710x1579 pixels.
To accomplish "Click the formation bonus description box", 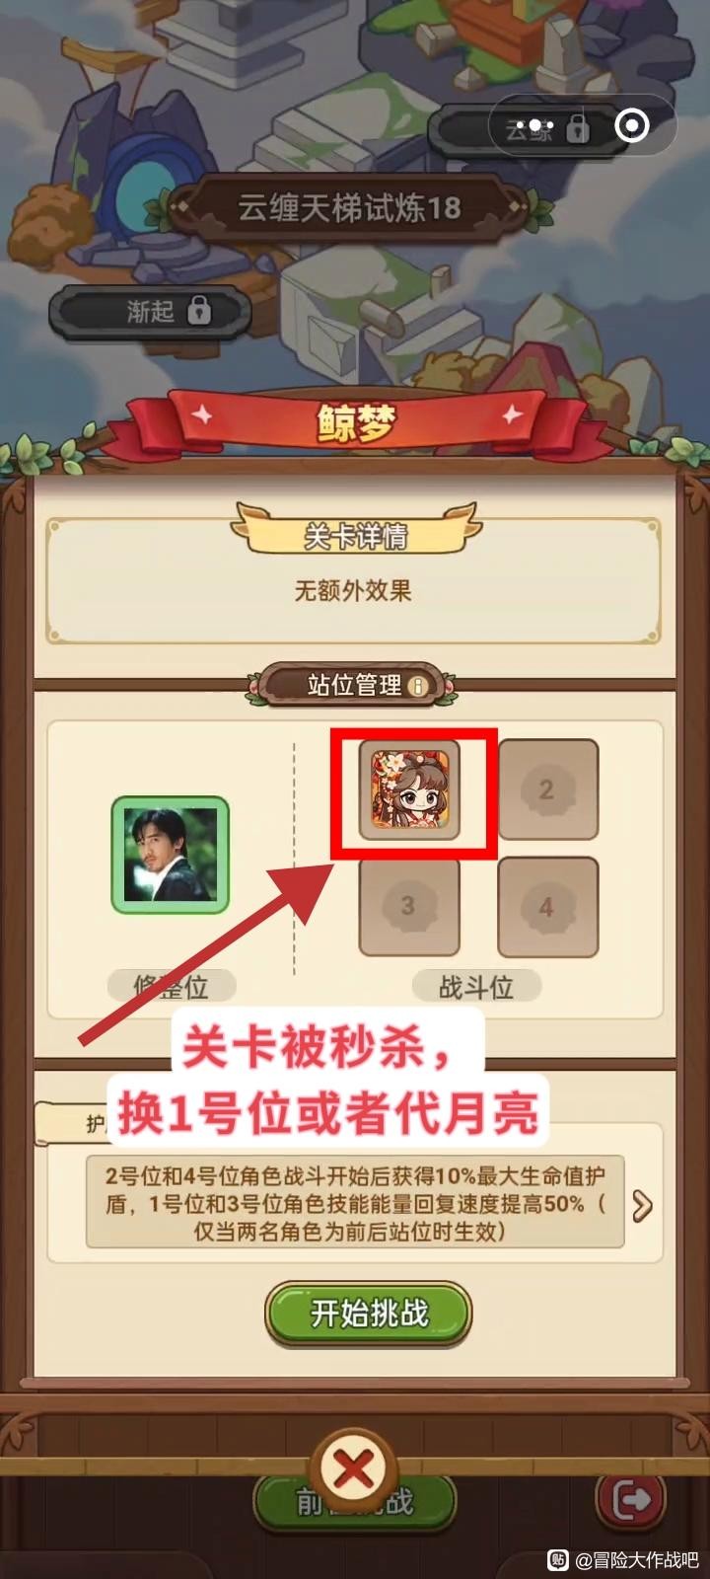I will point(355,1203).
